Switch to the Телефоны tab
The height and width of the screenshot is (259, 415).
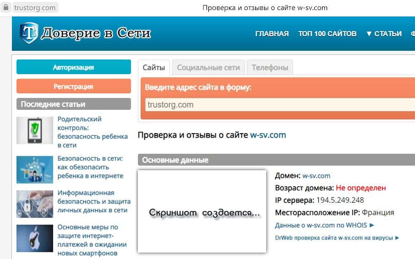(x=270, y=67)
